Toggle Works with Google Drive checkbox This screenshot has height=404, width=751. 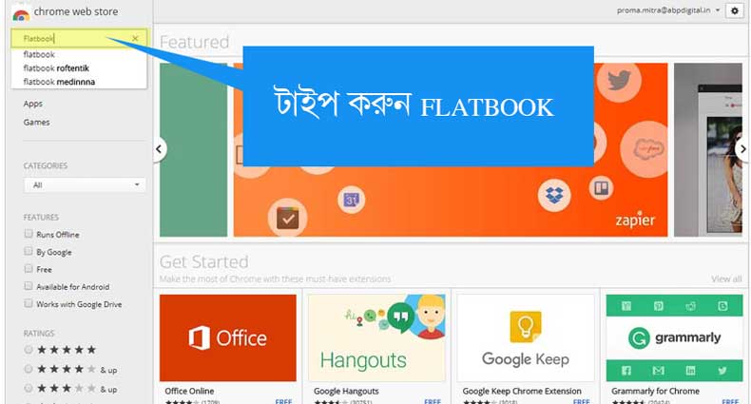tap(29, 303)
